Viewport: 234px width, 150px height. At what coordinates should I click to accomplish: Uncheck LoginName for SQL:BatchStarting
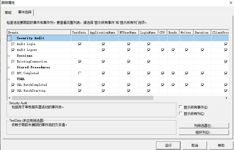click(149, 91)
